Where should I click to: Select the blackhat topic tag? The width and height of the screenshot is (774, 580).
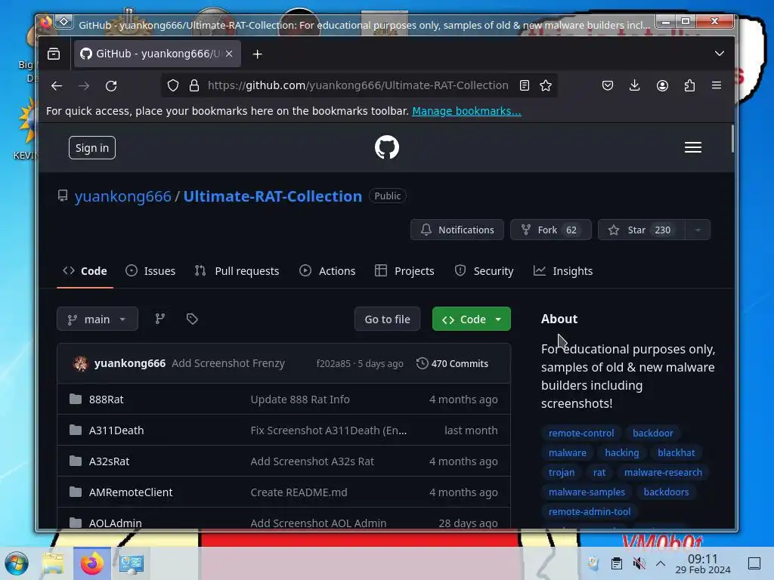(x=676, y=453)
